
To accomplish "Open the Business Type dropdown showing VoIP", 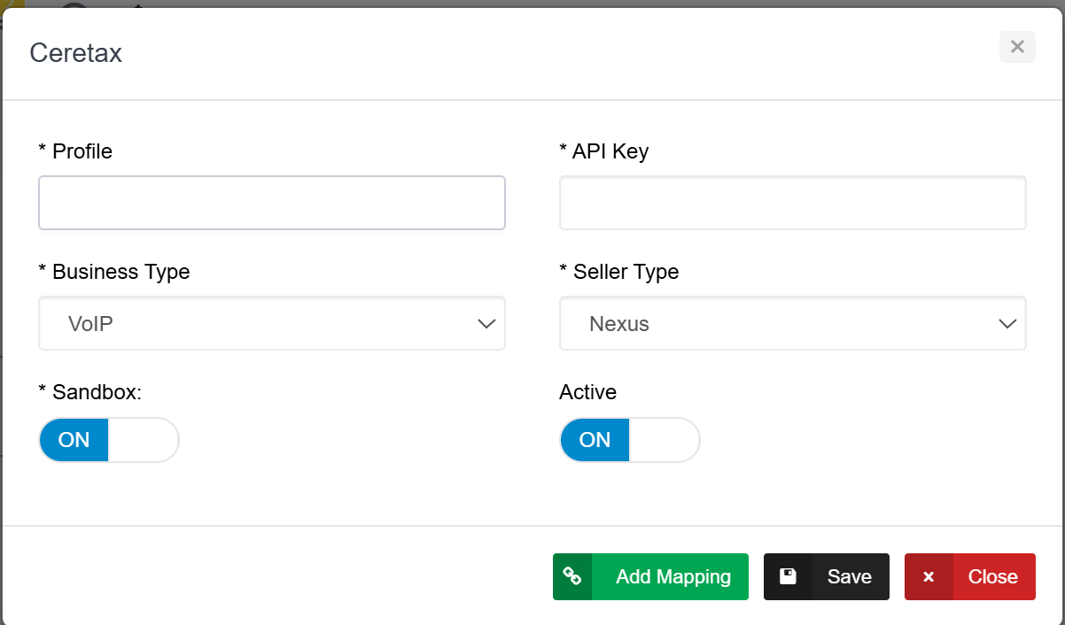I will tap(272, 324).
